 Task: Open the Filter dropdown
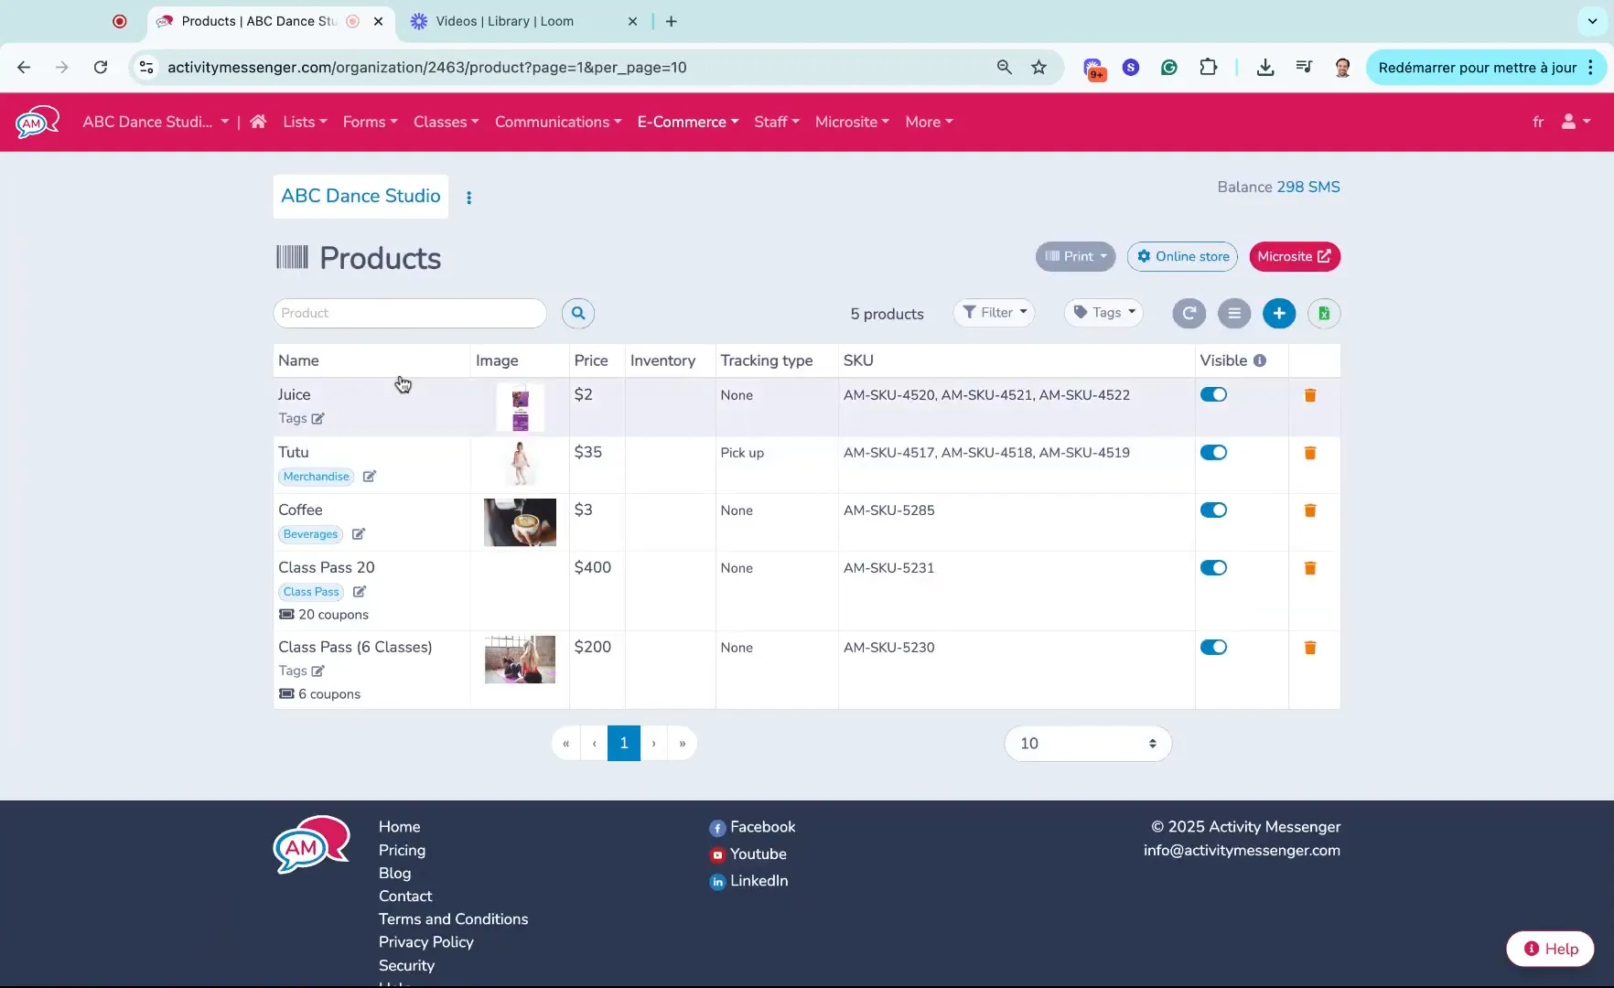point(994,313)
